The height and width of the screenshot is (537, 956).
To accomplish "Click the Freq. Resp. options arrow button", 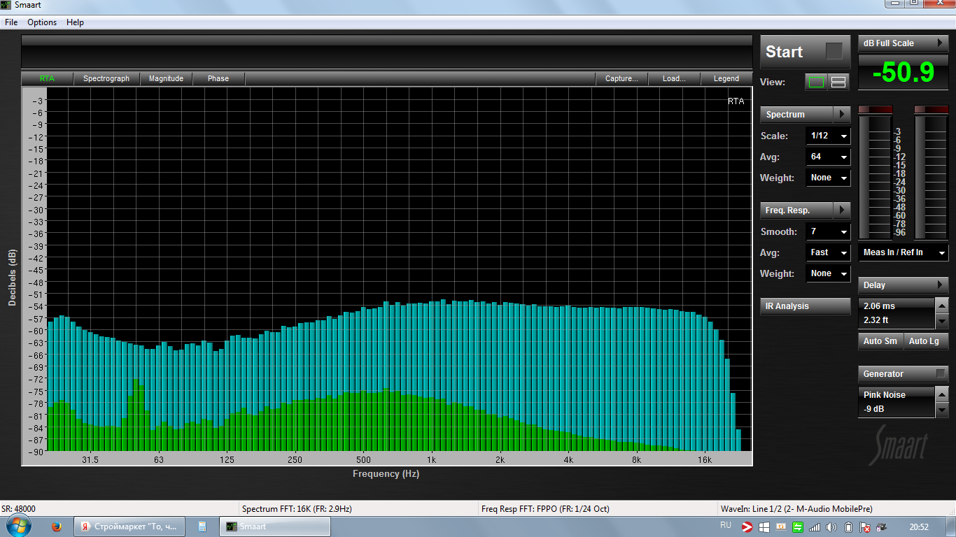I will (842, 210).
